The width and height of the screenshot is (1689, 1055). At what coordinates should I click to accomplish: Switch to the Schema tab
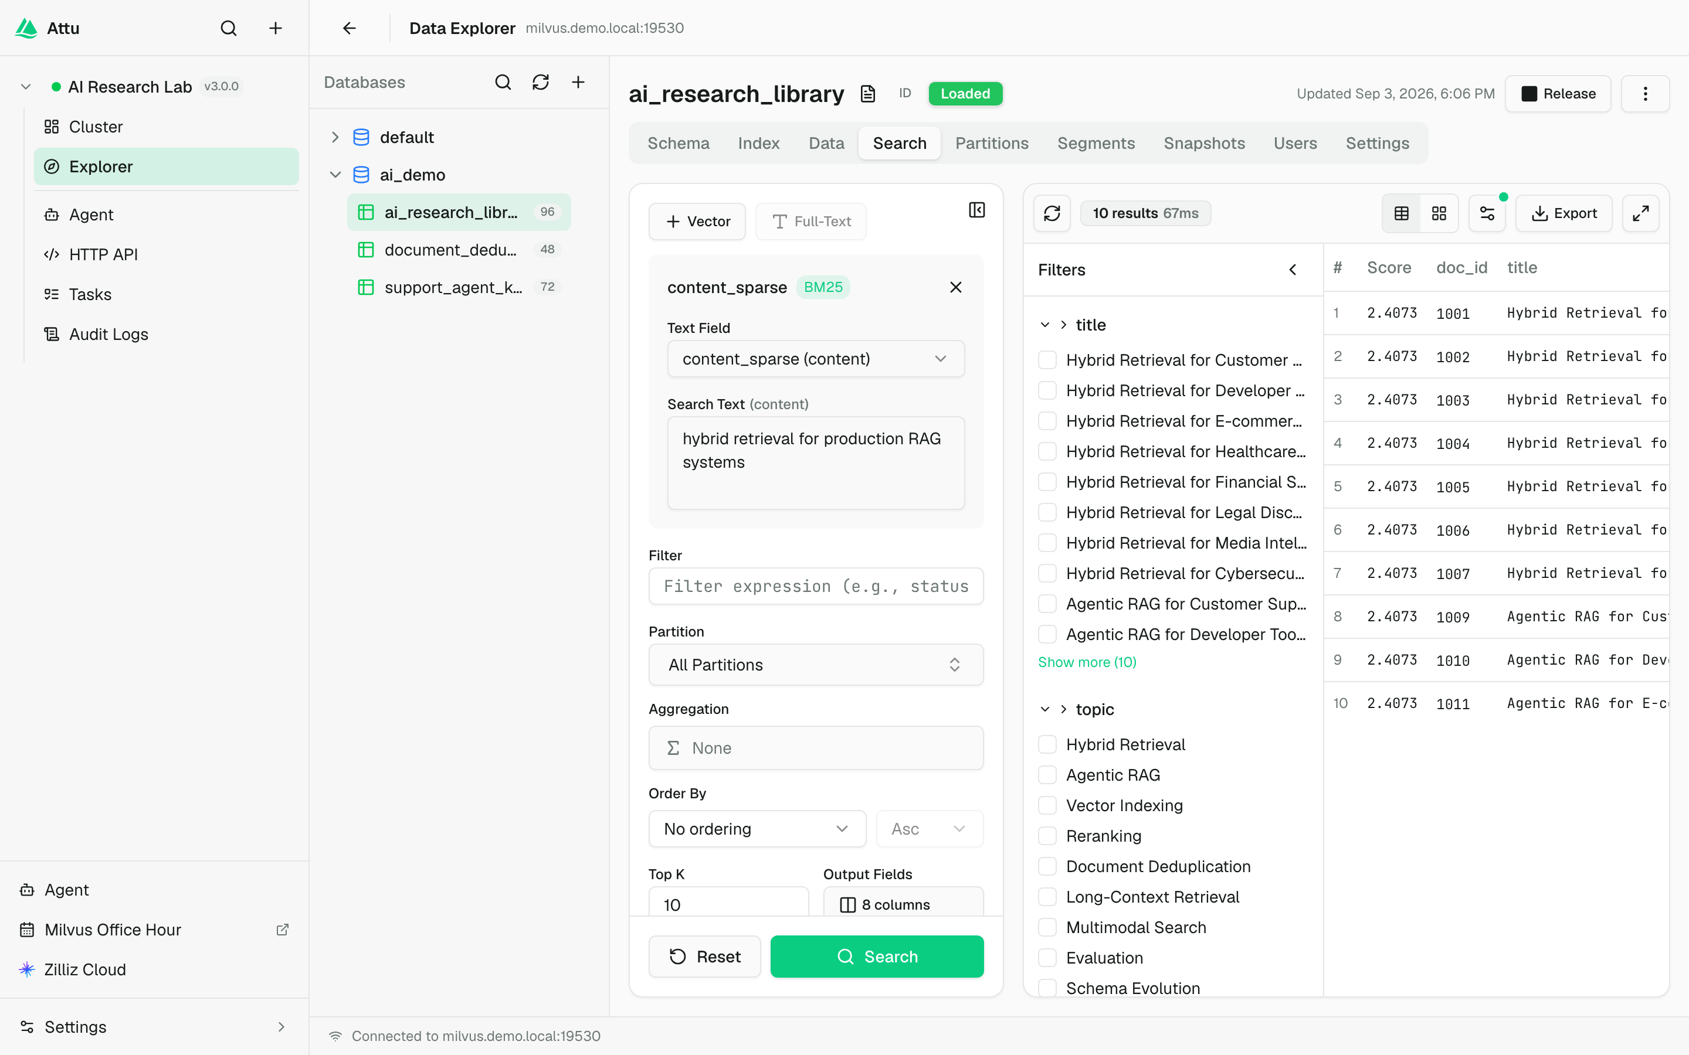(679, 143)
